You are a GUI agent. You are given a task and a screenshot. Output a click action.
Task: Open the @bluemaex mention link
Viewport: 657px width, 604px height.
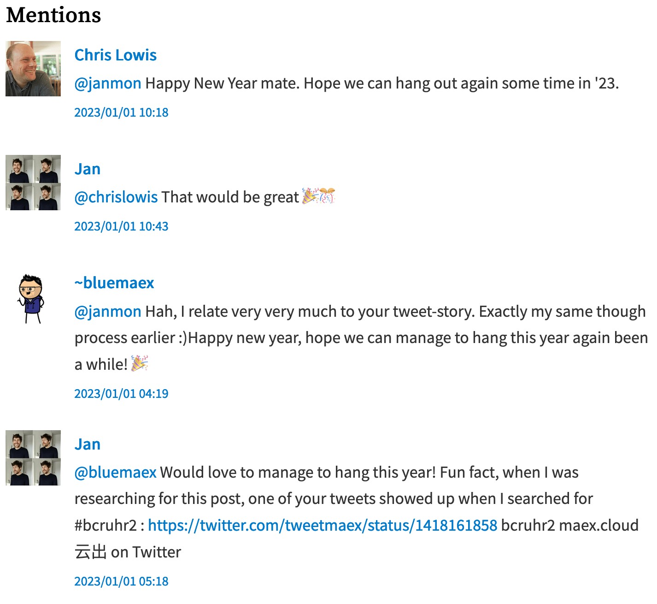pos(116,473)
